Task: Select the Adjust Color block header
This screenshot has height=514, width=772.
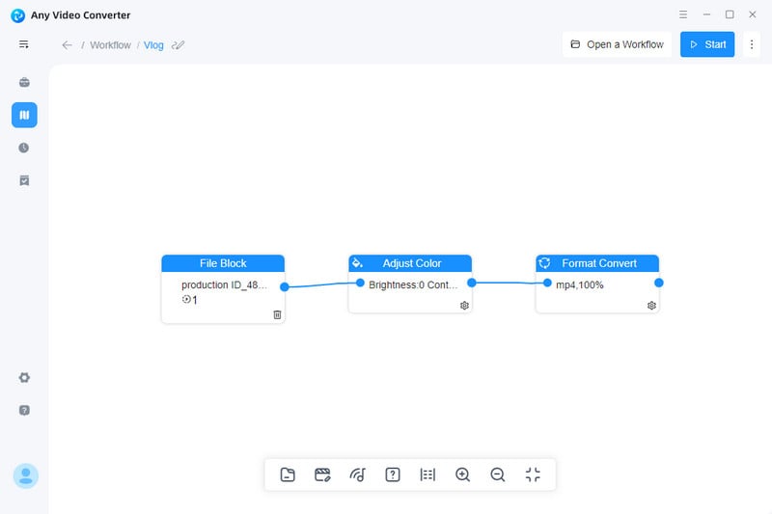Action: coord(410,263)
